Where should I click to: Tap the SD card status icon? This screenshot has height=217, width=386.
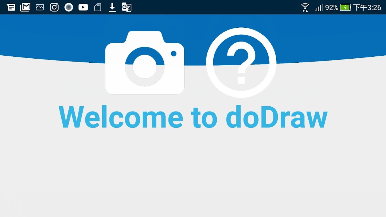[x=98, y=7]
